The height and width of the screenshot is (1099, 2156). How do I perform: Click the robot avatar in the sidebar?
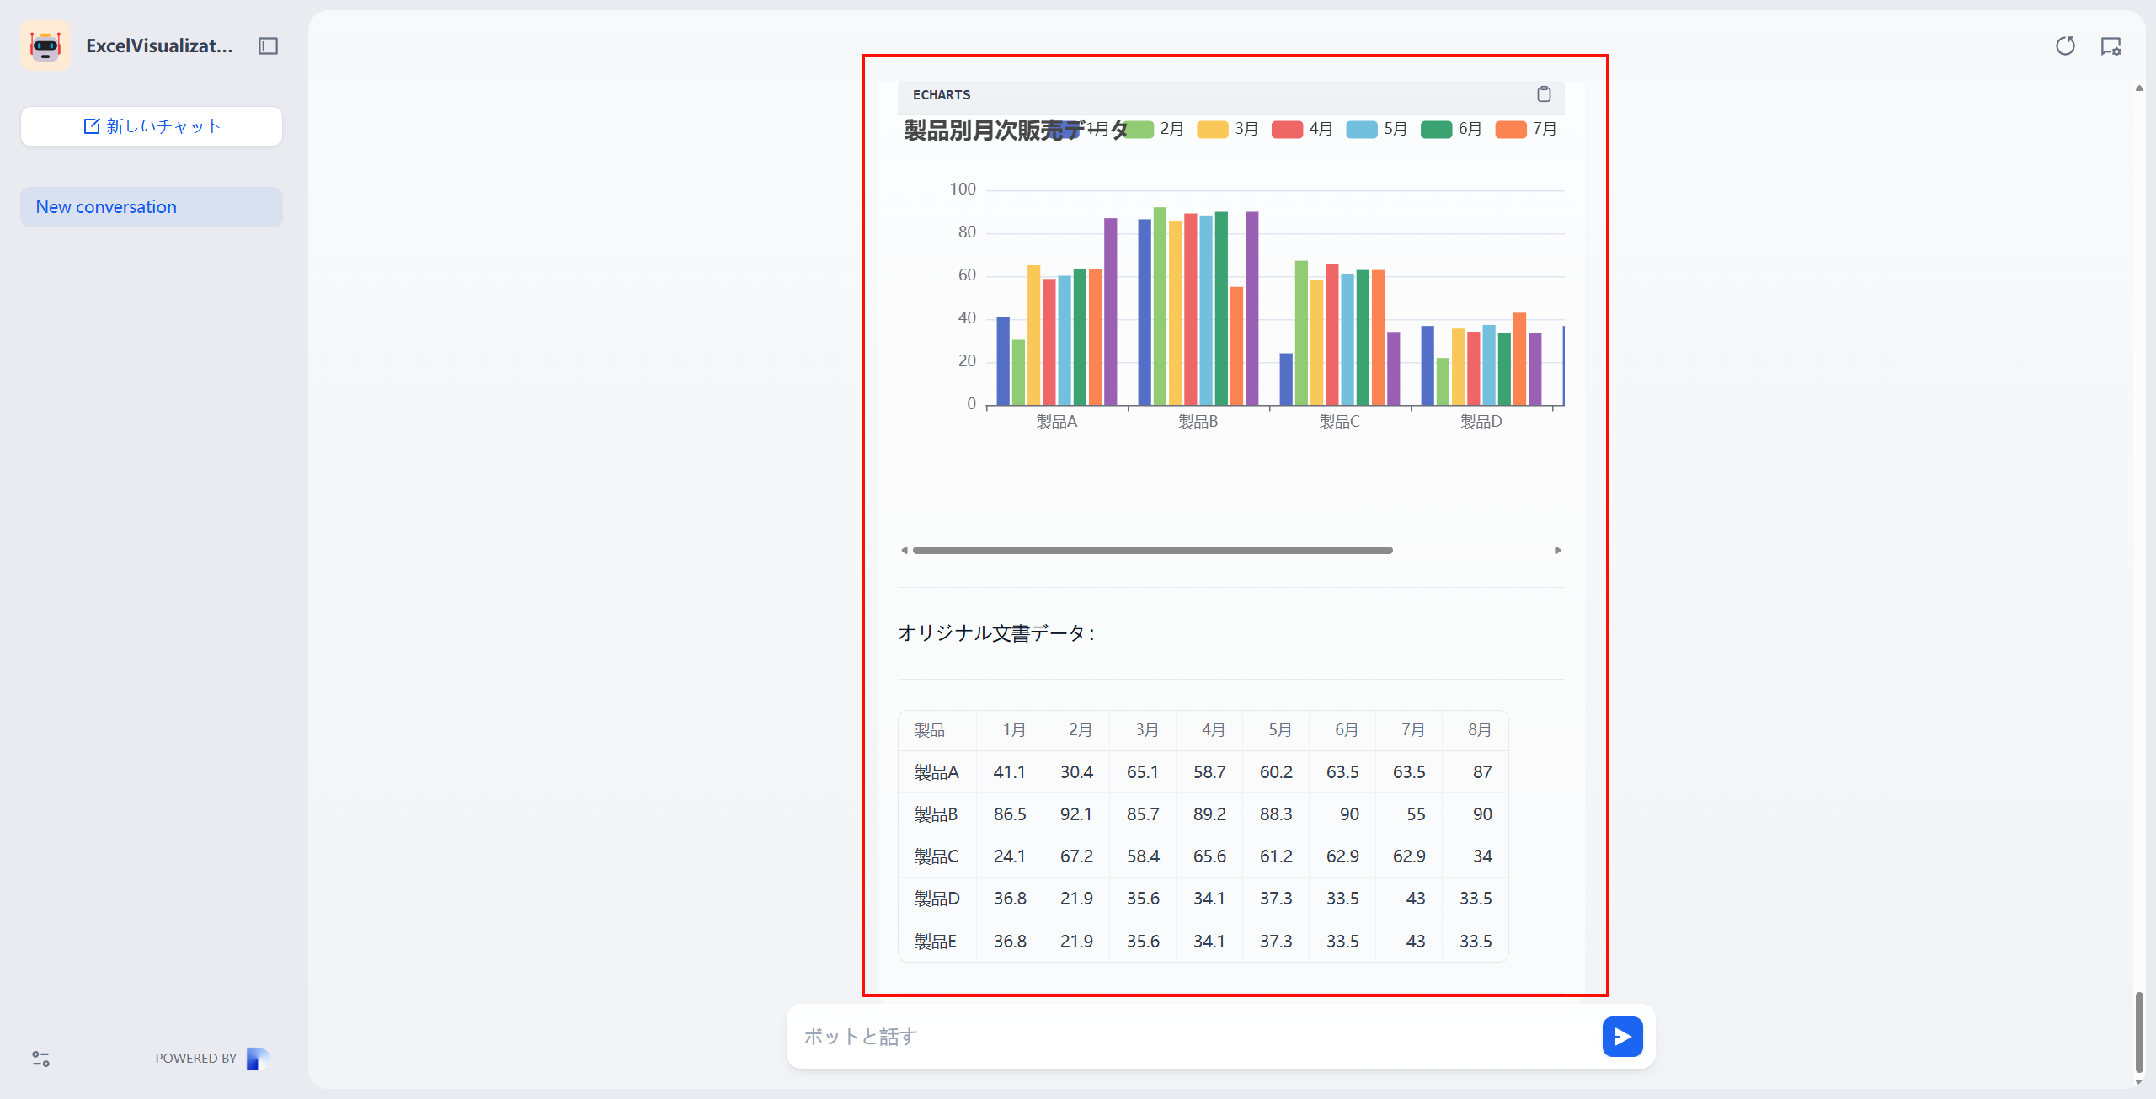click(x=45, y=45)
